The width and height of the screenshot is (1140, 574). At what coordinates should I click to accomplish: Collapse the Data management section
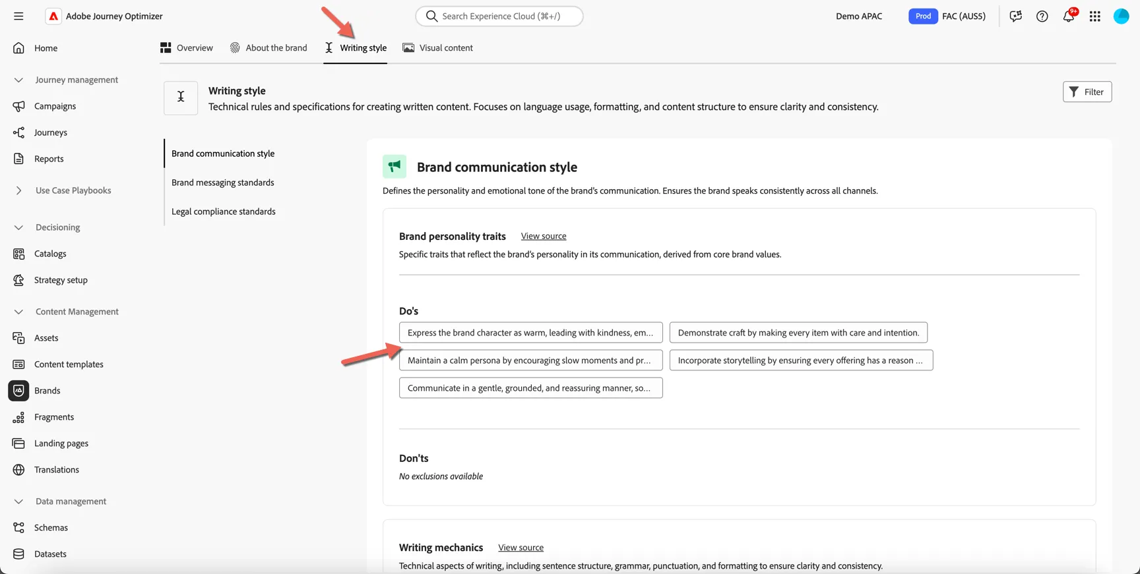[18, 502]
